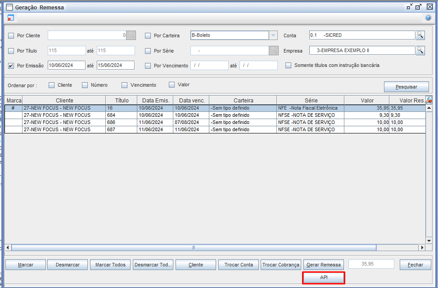Check Somente títulos com instrução bancária
The height and width of the screenshot is (288, 438).
pyautogui.click(x=288, y=66)
